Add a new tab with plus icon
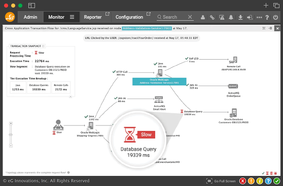 tap(266, 6)
